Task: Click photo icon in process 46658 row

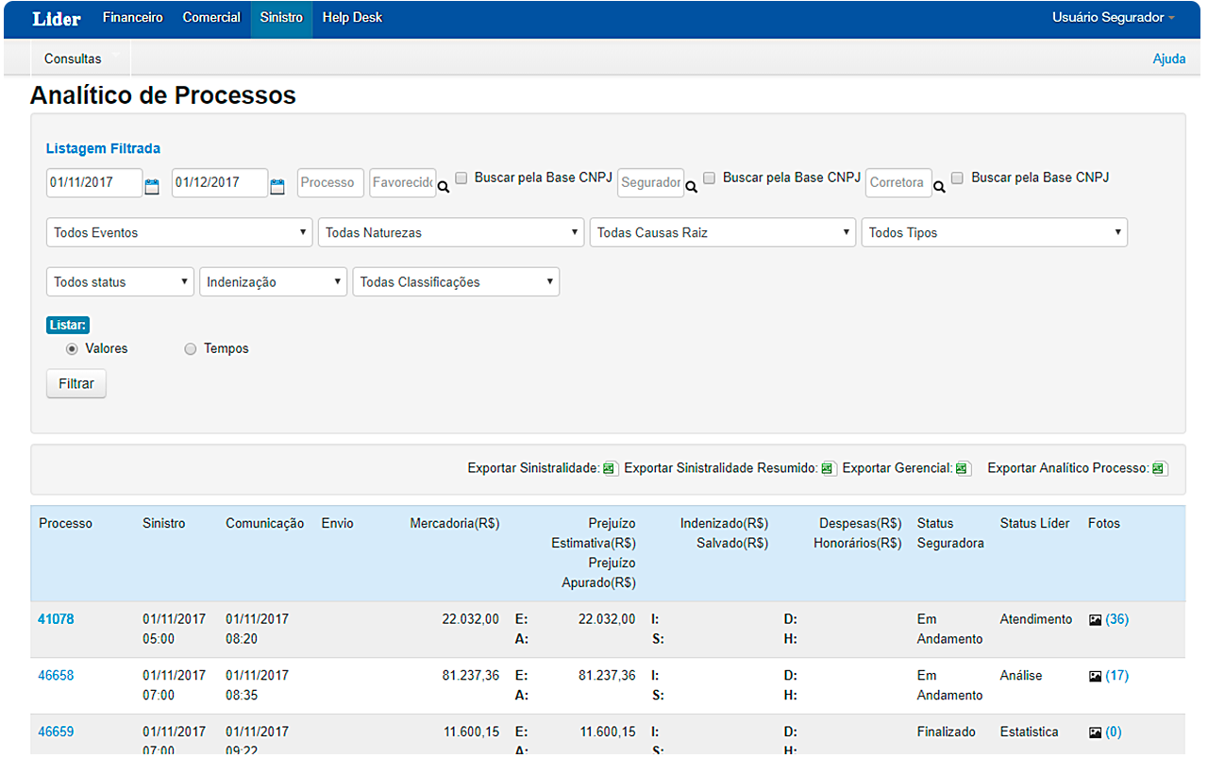Action: coord(1095,676)
